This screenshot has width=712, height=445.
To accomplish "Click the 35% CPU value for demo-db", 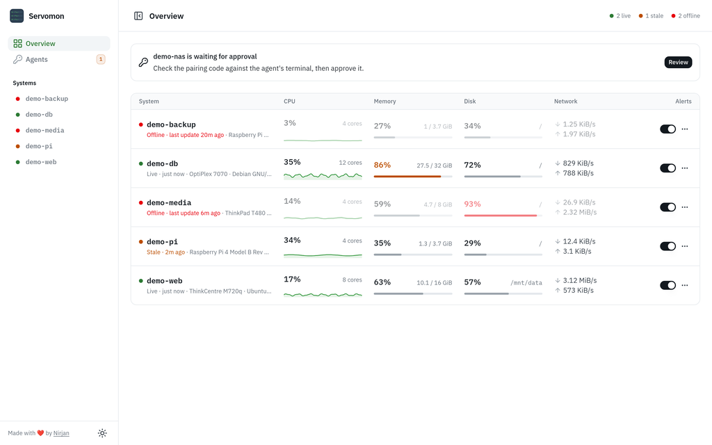I will click(292, 162).
